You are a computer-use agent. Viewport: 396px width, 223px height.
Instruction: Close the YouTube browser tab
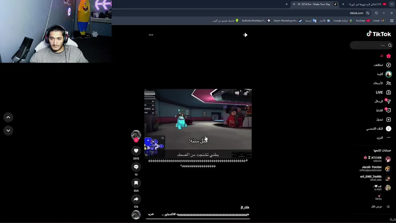(343, 4)
